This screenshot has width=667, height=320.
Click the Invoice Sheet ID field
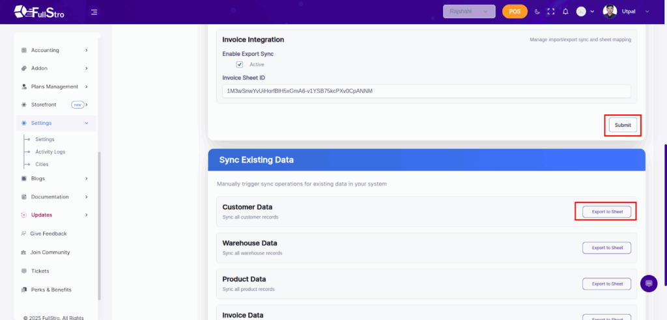[x=426, y=91]
